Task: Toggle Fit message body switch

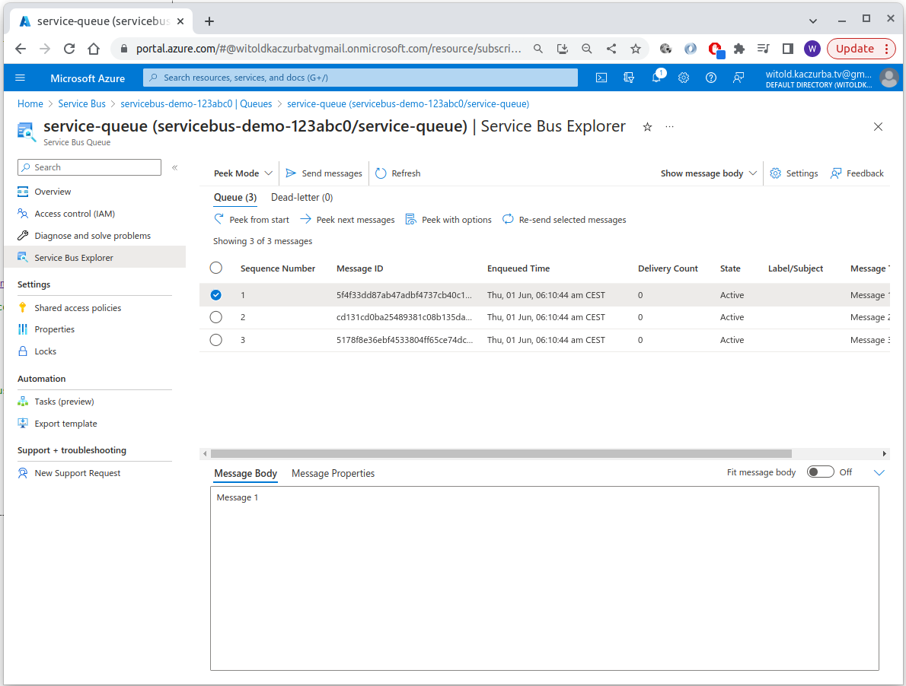Action: pyautogui.click(x=821, y=472)
